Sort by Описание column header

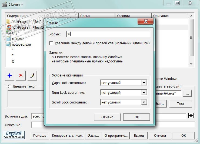[170, 16]
